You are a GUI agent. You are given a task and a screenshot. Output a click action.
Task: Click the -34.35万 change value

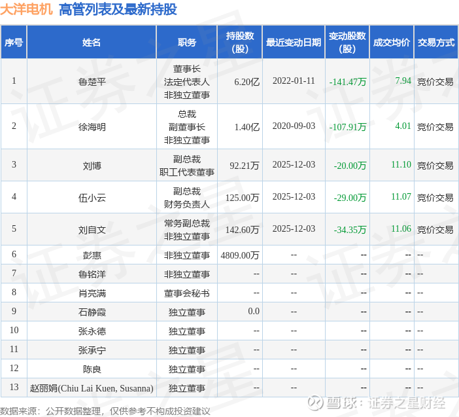(x=350, y=230)
